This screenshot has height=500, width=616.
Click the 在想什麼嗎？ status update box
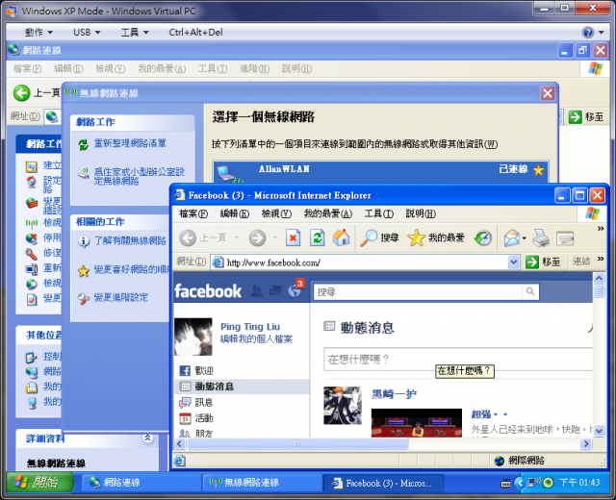[x=458, y=359]
